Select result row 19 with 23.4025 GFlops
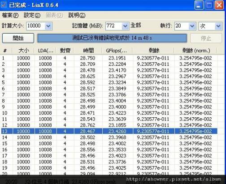This screenshot has height=184, width=226. click(x=109, y=168)
